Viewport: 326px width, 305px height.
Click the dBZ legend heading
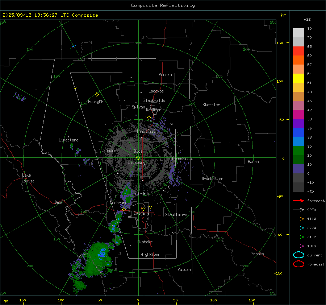coord(307,19)
